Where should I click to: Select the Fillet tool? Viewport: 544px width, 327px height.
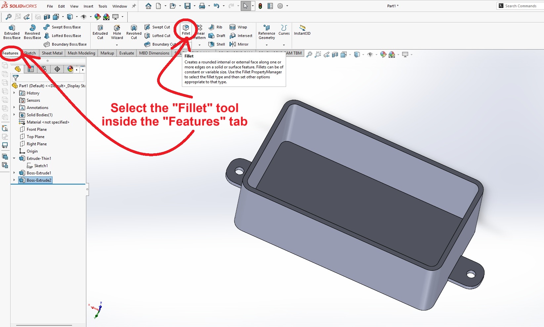[186, 29]
